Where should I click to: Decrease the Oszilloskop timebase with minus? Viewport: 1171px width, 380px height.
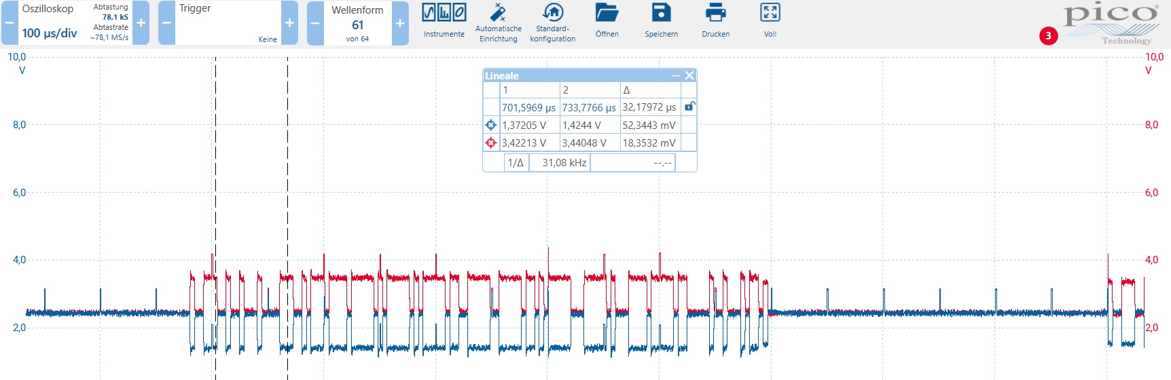point(10,23)
